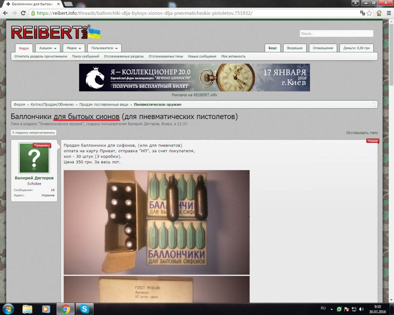Open Отслеживаемые разделы link
The width and height of the screenshot is (394, 315).
point(124,56)
